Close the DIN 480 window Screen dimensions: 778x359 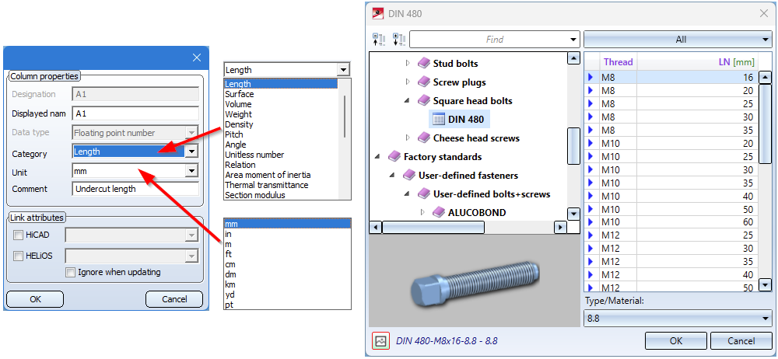(764, 13)
